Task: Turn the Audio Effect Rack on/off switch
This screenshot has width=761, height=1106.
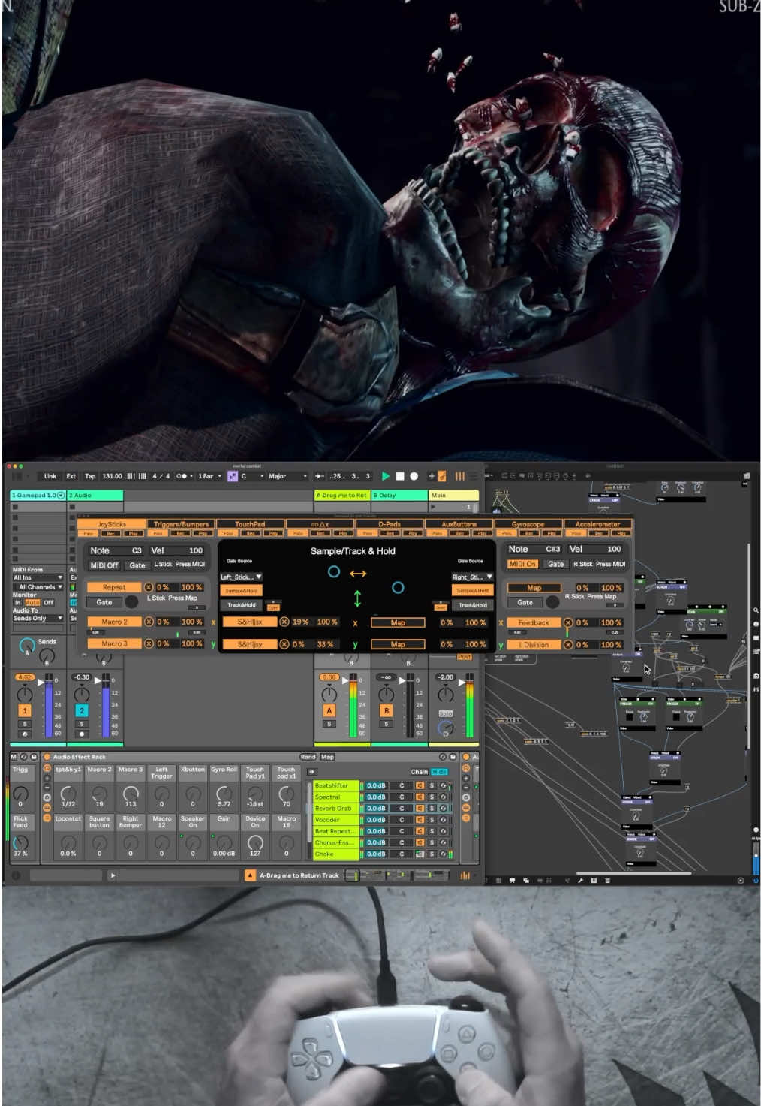Action: (x=47, y=757)
